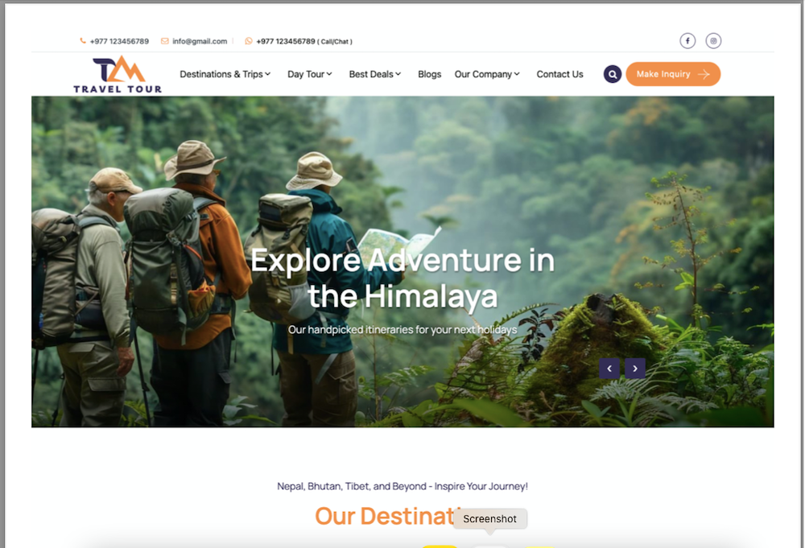Go to previous hero slide arrow
The width and height of the screenshot is (805, 548).
(609, 369)
